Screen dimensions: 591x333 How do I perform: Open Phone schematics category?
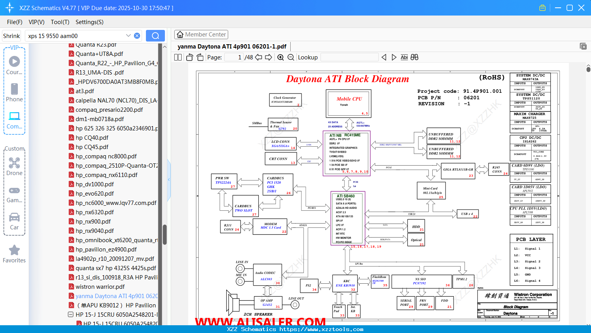(x=14, y=92)
